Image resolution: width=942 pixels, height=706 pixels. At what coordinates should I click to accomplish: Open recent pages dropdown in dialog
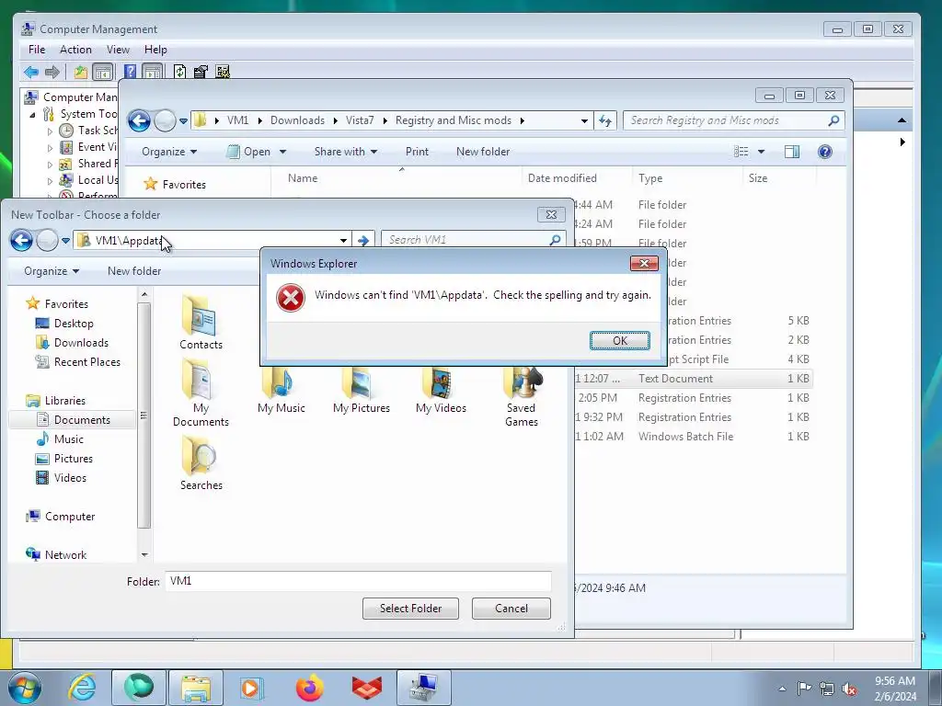click(x=65, y=240)
